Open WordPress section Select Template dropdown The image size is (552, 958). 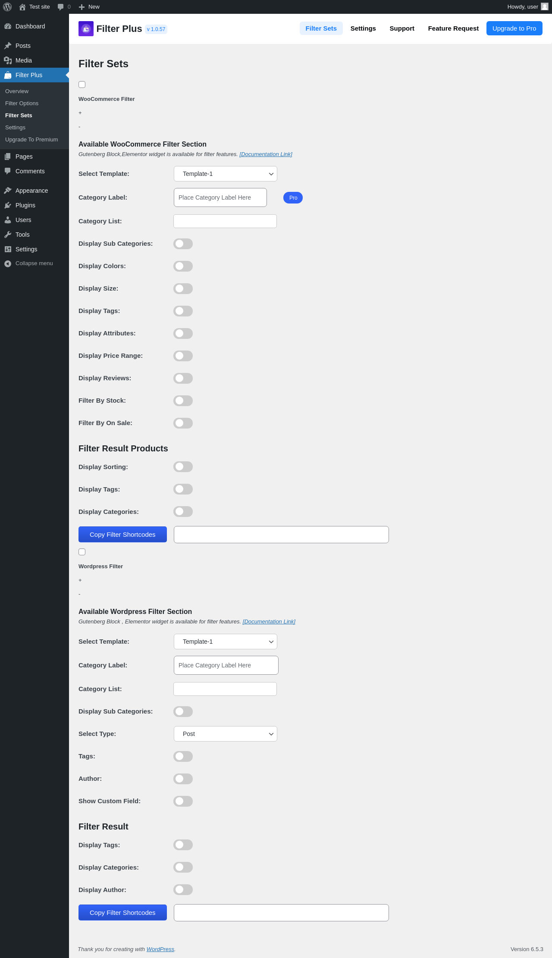225,642
